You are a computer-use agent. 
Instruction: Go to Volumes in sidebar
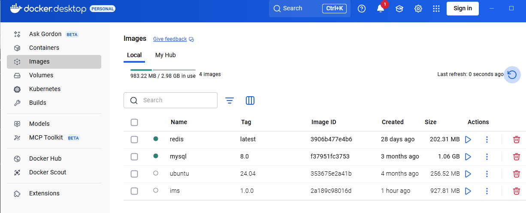pos(54,75)
